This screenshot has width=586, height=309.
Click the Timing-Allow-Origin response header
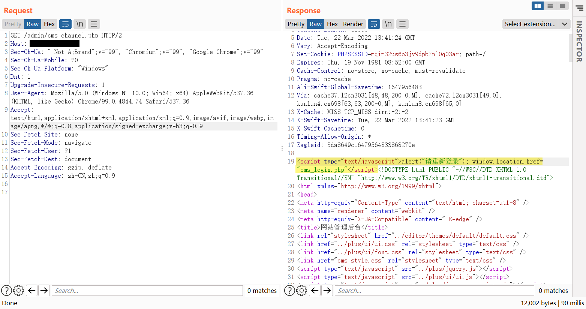(x=334, y=137)
